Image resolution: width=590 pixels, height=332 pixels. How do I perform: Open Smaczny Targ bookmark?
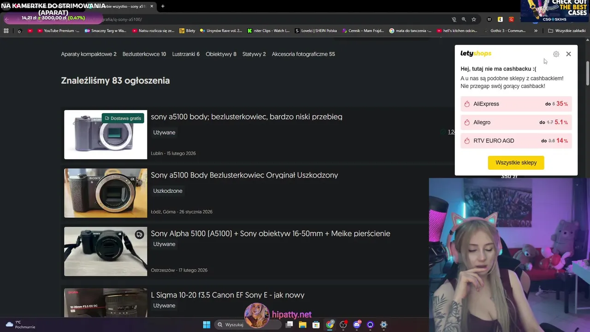[105, 31]
